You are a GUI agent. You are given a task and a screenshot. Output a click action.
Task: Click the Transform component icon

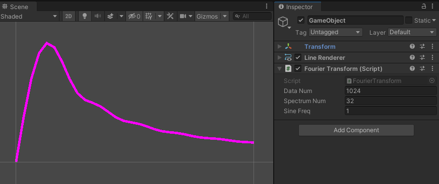point(288,46)
